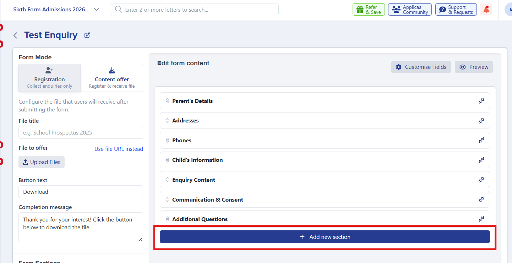
Task: Open Preview with the eye icon
Action: pyautogui.click(x=474, y=67)
